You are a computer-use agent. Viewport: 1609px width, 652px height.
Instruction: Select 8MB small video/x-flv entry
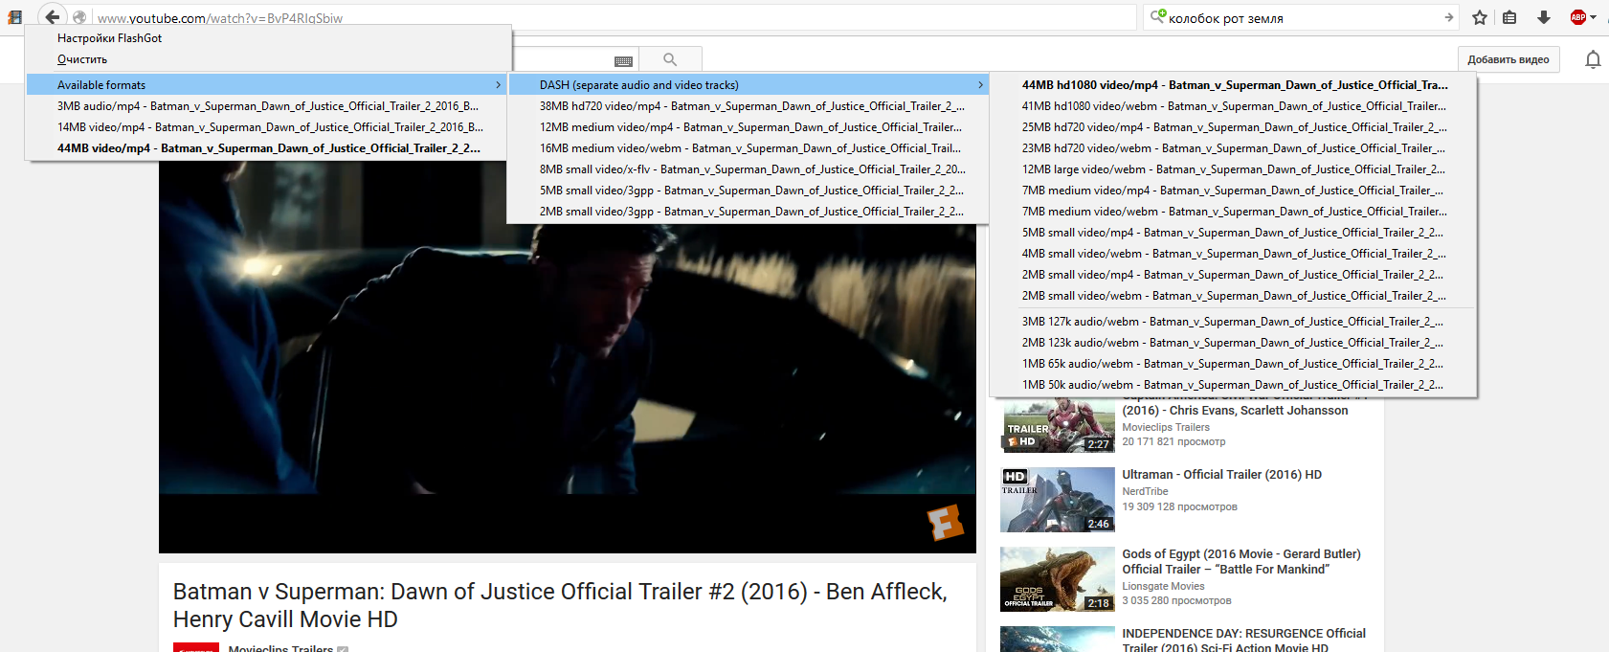[749, 169]
